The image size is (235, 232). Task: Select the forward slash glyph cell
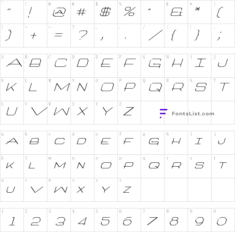153,36
